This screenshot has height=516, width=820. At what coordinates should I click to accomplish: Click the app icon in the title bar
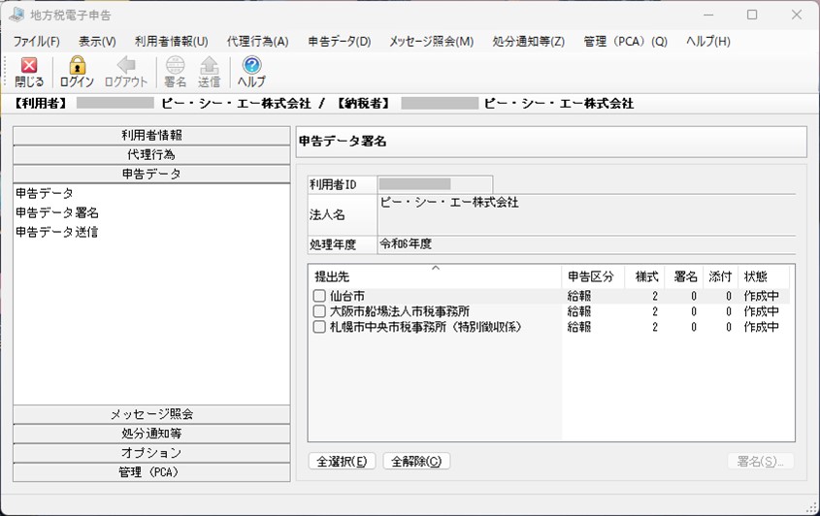[16, 15]
